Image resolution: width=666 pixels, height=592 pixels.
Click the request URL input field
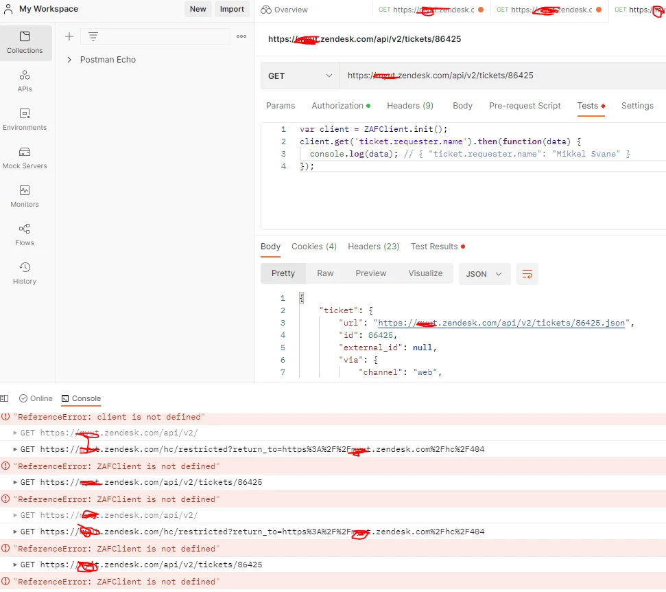point(503,76)
